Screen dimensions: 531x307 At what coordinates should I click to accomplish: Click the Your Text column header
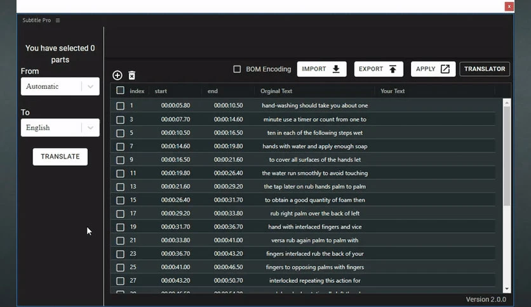pyautogui.click(x=393, y=91)
